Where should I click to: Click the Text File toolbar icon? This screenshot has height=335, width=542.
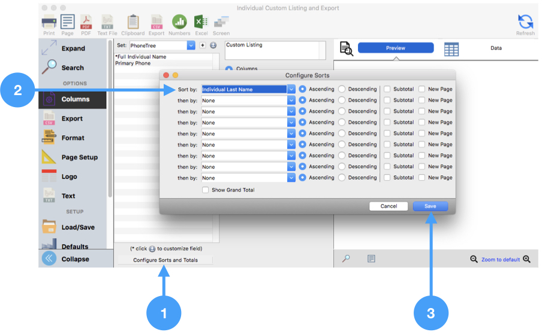[107, 23]
